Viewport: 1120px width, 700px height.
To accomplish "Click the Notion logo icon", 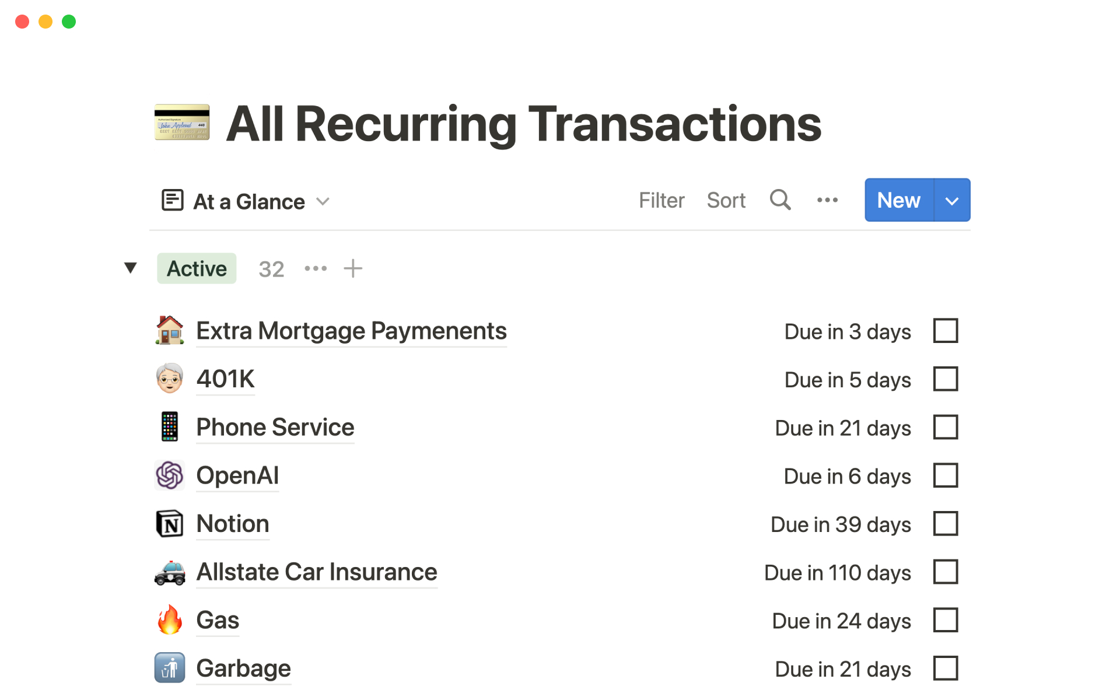I will [x=170, y=524].
